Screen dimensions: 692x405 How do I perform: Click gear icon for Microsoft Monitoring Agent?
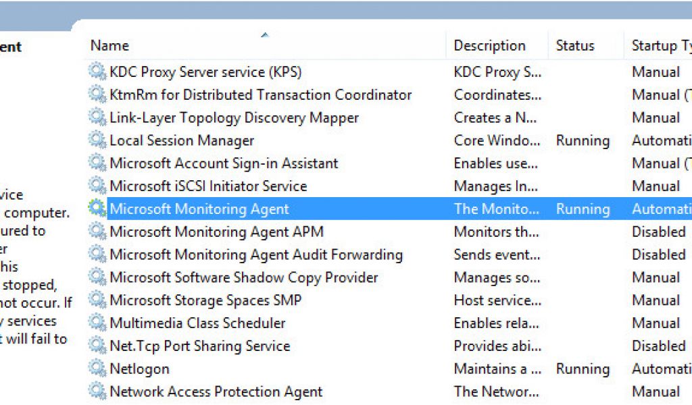(x=98, y=209)
